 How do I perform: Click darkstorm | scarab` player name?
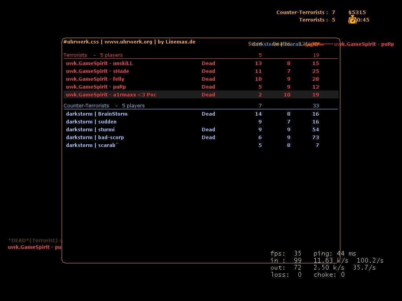(x=92, y=145)
